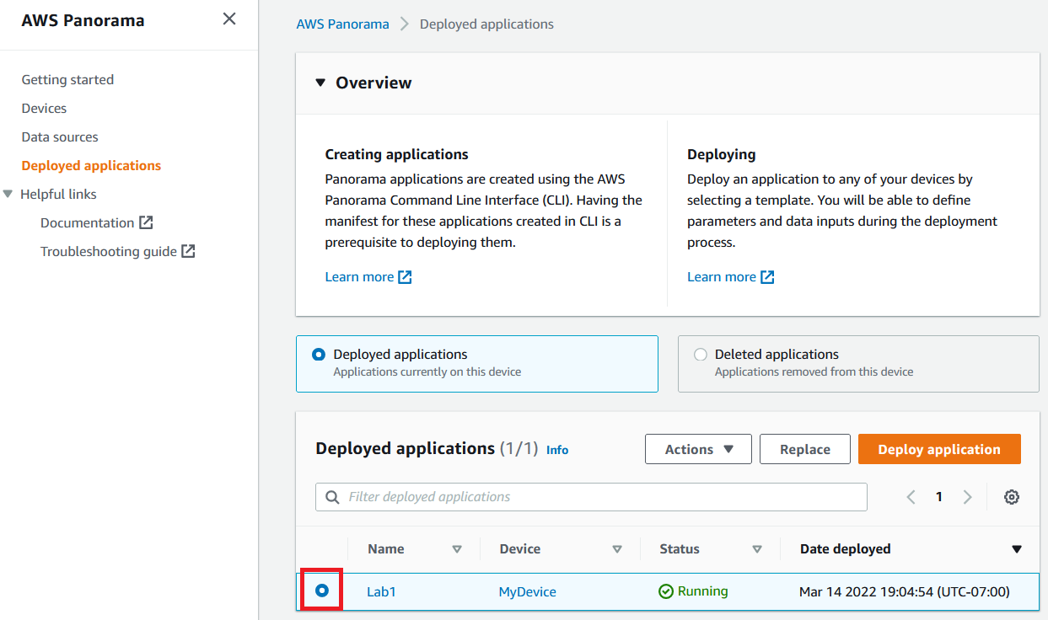The image size is (1048, 620).
Task: Open Learn more under Deploying
Action: coord(722,276)
